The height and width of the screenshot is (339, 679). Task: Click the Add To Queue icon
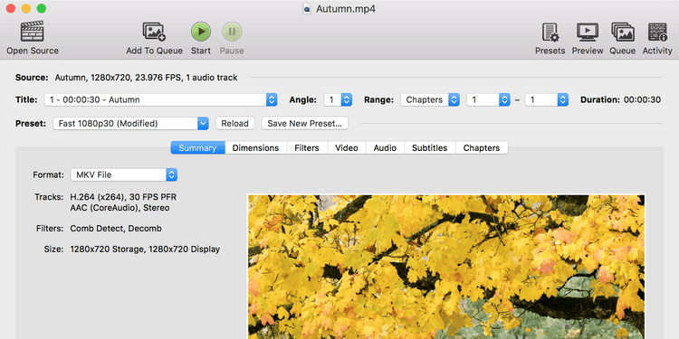point(154,32)
